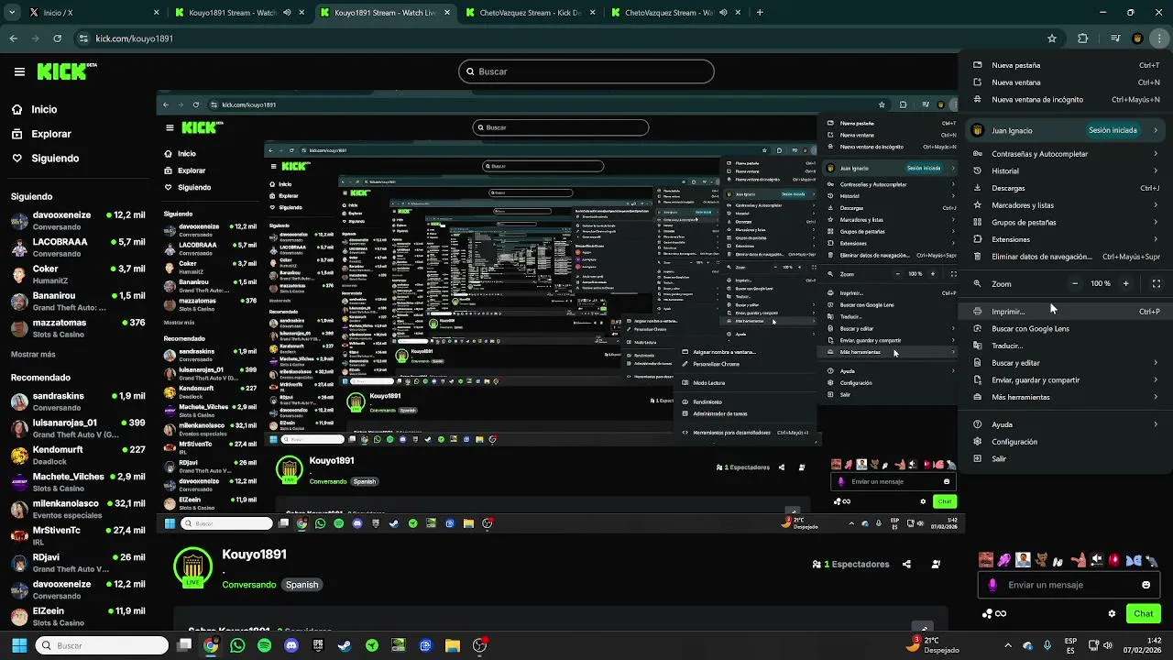
Task: Open OBS Studio from the taskbar
Action: (x=479, y=645)
